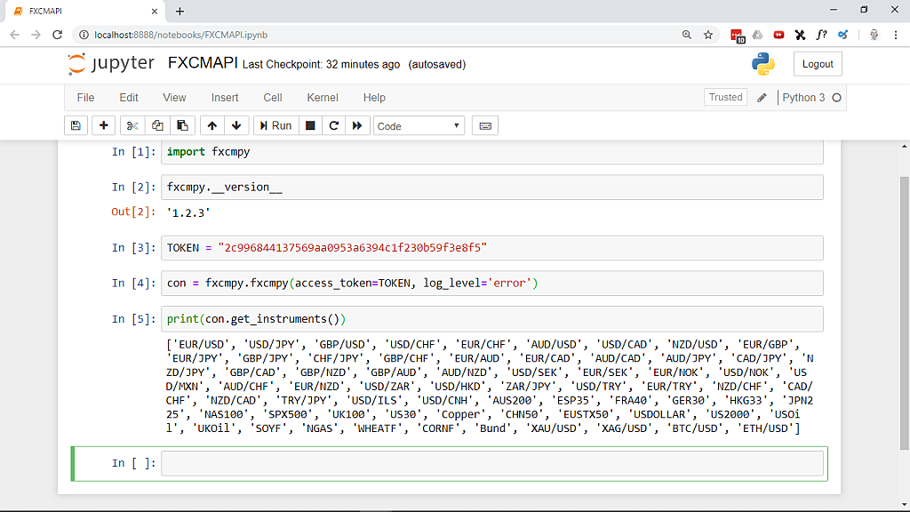Click the black X extension icon
Image resolution: width=910 pixels, height=512 pixels.
click(800, 35)
